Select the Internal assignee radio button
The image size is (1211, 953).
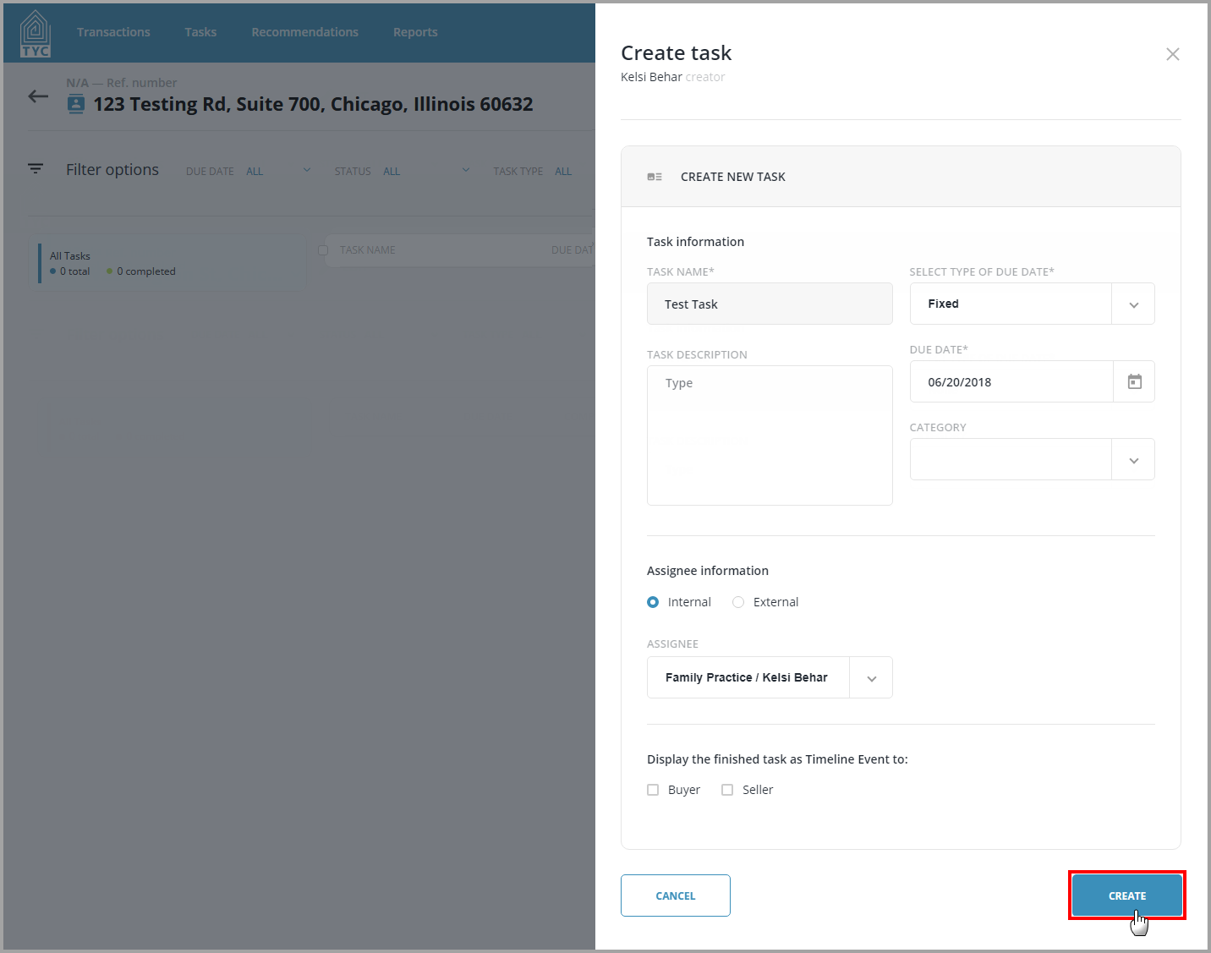click(653, 602)
